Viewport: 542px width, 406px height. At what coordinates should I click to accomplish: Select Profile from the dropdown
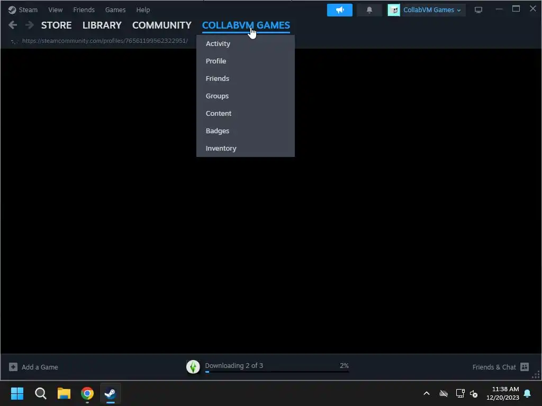tap(246, 61)
